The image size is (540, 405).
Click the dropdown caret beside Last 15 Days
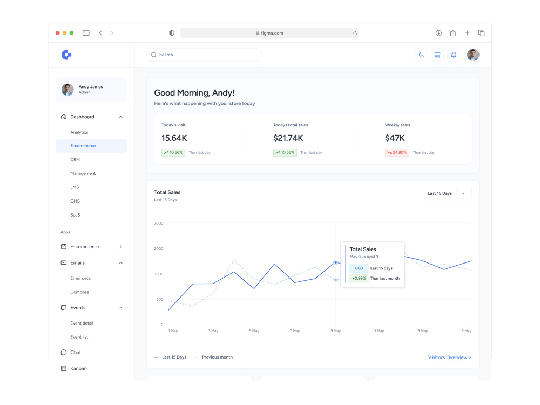coord(463,193)
